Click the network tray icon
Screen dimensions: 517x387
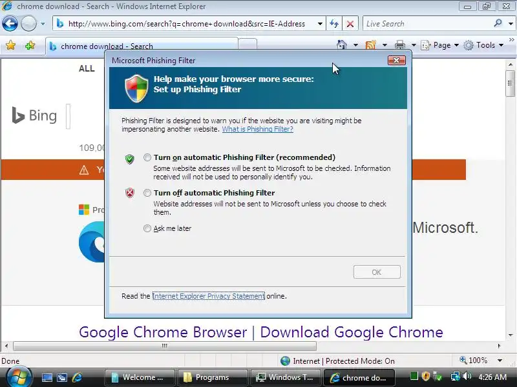[x=455, y=376]
